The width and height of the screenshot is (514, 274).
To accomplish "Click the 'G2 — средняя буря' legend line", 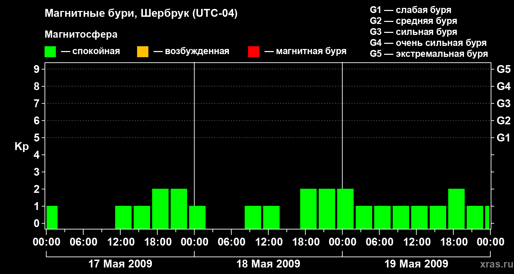I will 414,21.
